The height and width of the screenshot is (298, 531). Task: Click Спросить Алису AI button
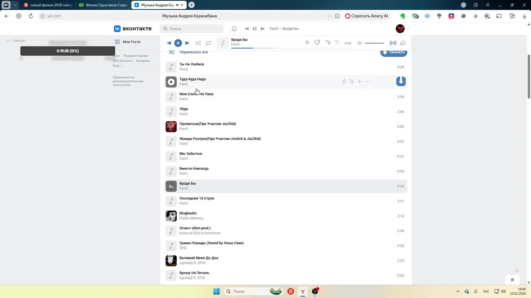coord(367,16)
